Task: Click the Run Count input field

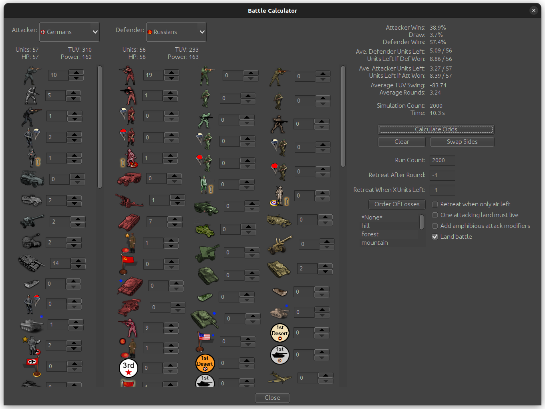Action: click(x=442, y=160)
